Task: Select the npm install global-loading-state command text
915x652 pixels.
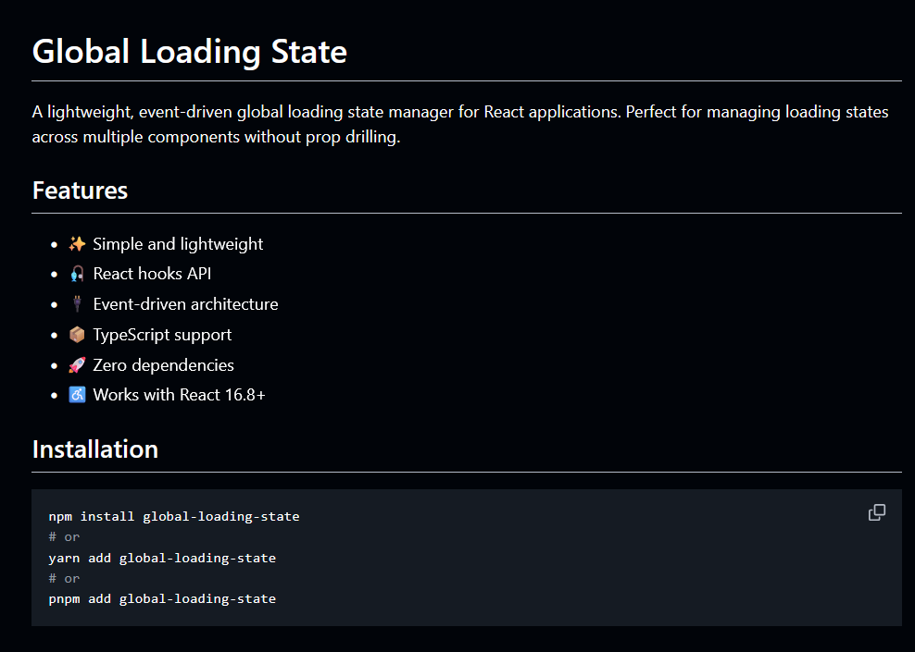Action: pos(172,516)
